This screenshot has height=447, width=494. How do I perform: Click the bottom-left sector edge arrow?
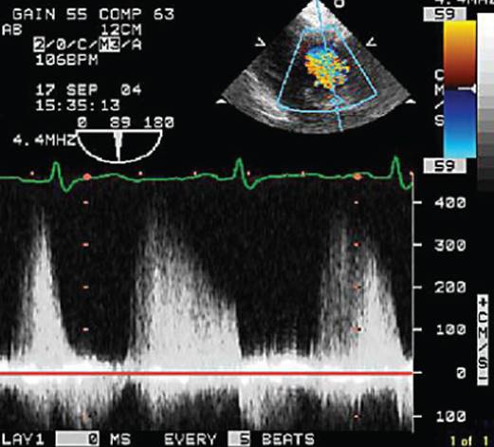[x=221, y=102]
